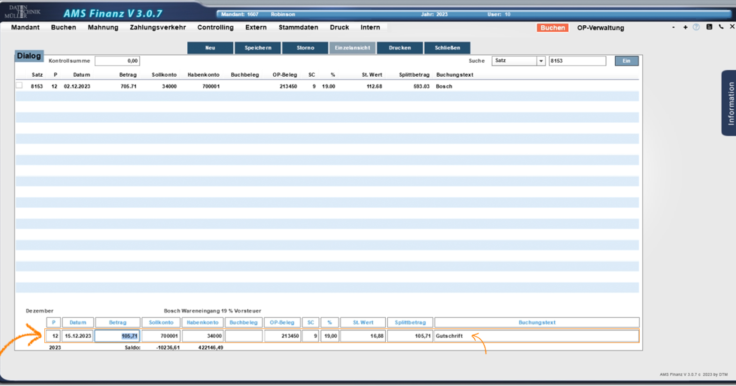This screenshot has width=736, height=386.
Task: Open the Zahlungsverkehr menu
Action: [x=158, y=28]
